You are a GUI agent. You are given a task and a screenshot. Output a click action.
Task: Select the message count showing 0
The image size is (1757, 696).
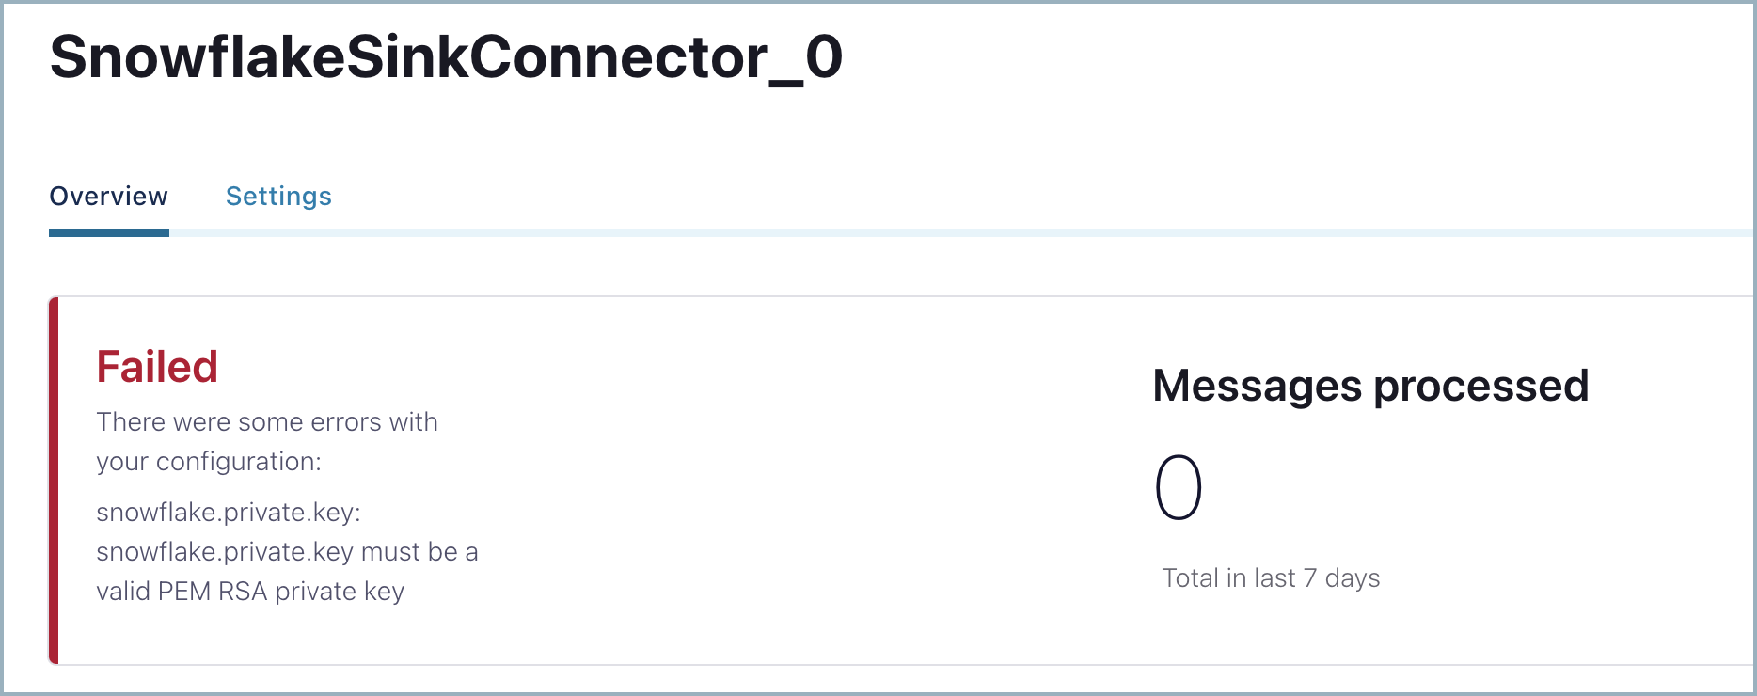coord(1177,488)
